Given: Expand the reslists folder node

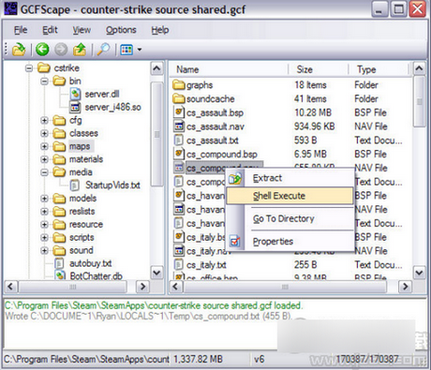Looking at the screenshot, I should pyautogui.click(x=44, y=212).
